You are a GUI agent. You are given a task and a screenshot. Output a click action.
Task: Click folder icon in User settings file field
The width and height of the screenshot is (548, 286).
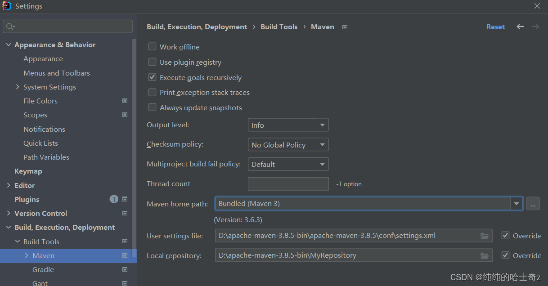coord(484,236)
